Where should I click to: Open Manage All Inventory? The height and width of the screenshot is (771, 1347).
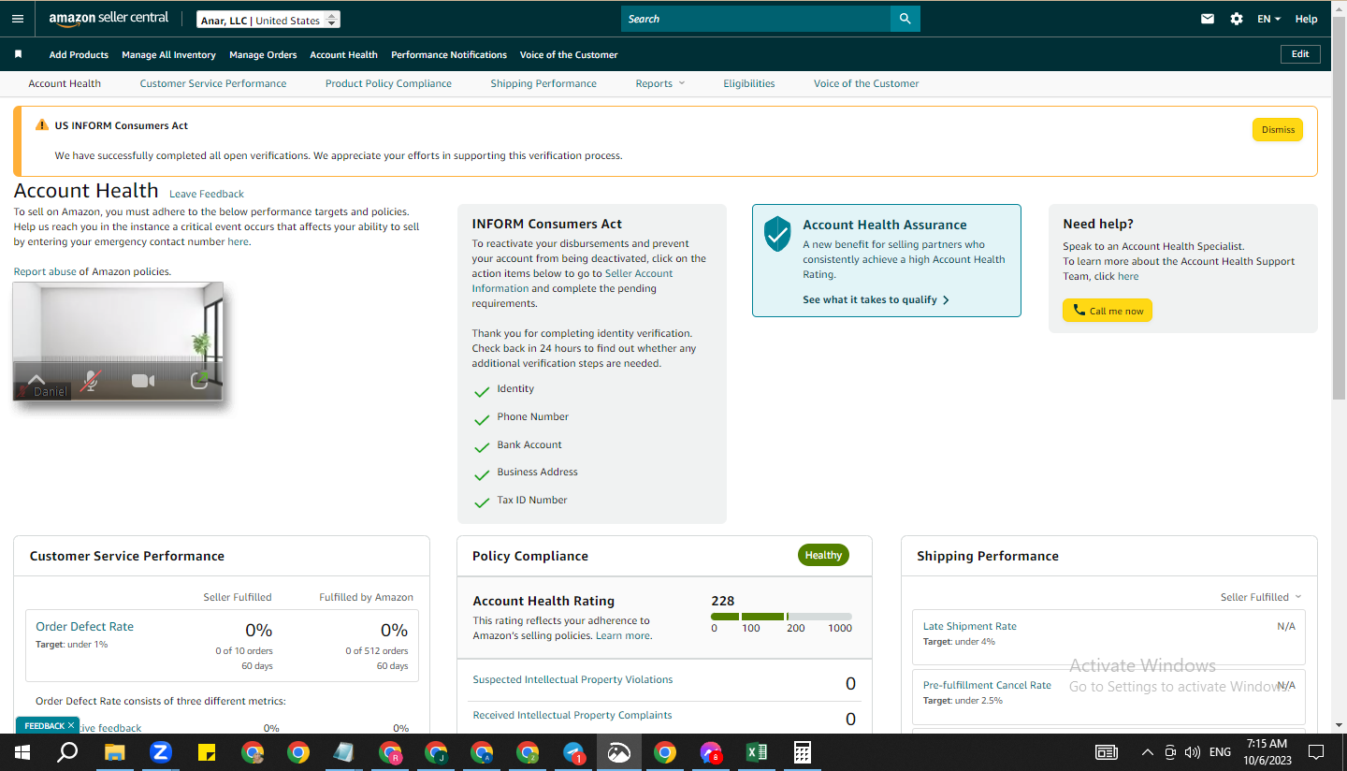point(168,54)
